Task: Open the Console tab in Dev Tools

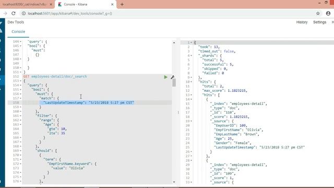Action: coord(18,31)
